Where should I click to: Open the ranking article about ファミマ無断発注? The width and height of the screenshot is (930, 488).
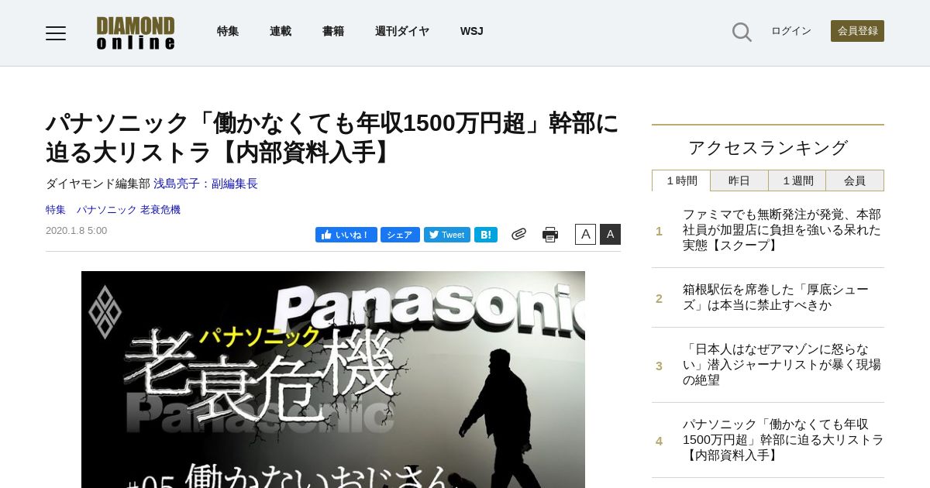(782, 230)
